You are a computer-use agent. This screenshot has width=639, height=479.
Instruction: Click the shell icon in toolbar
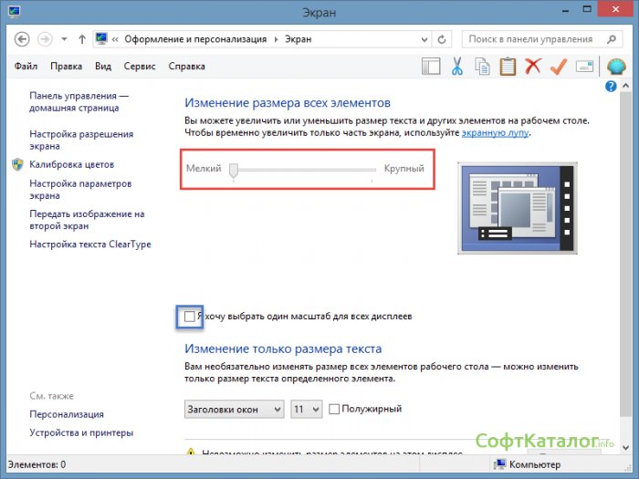point(617,67)
